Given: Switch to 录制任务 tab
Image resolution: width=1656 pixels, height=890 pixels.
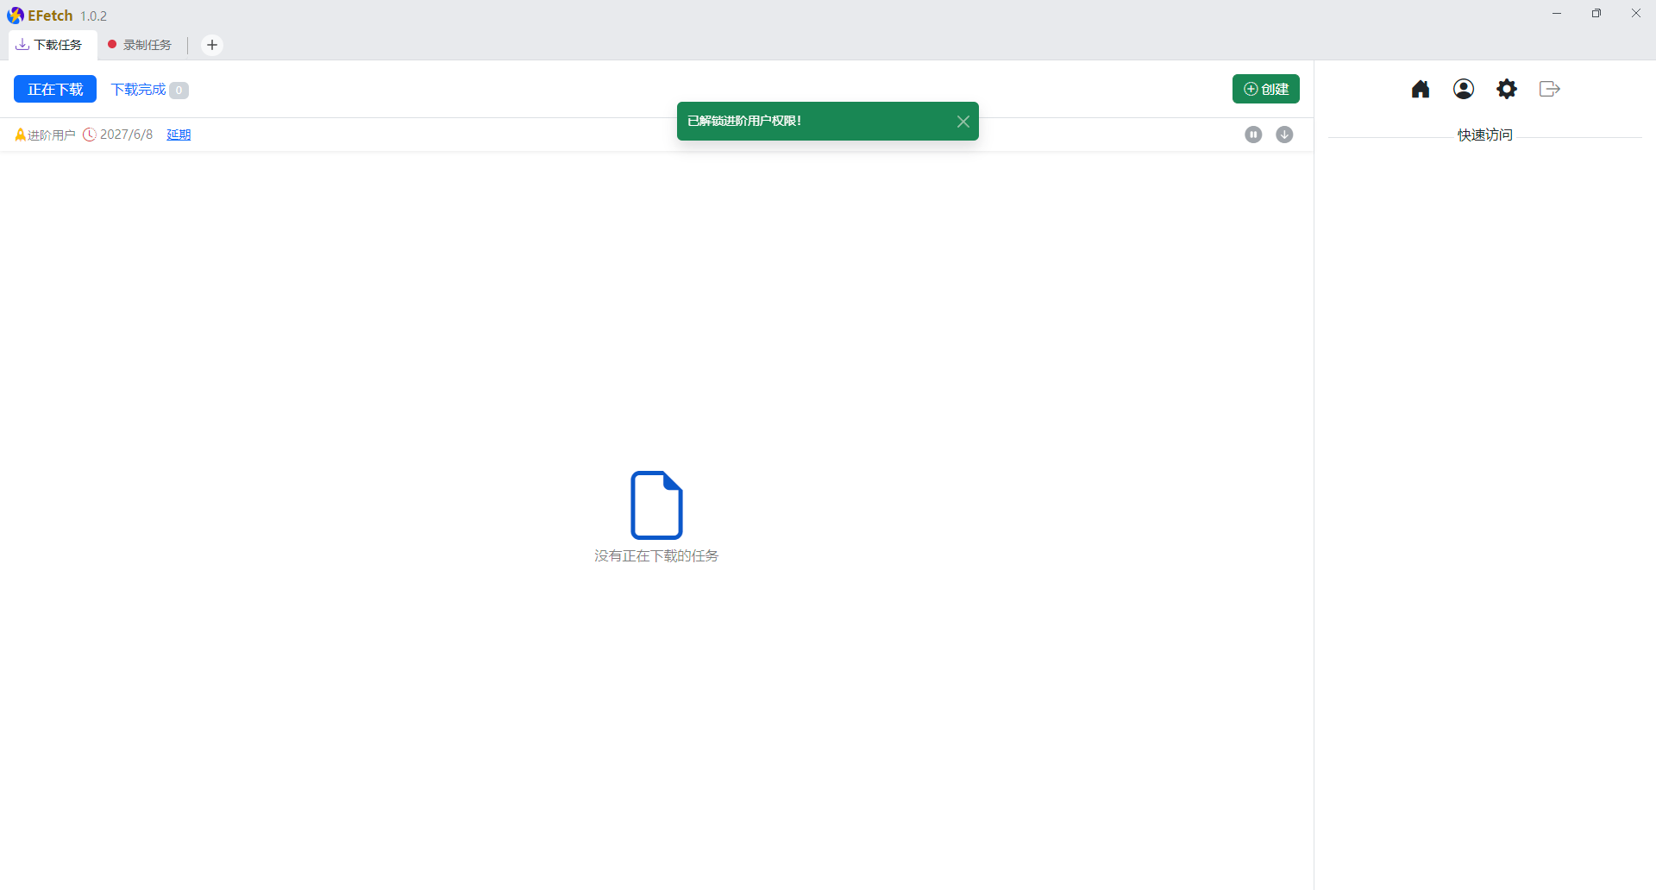Looking at the screenshot, I should pos(140,45).
